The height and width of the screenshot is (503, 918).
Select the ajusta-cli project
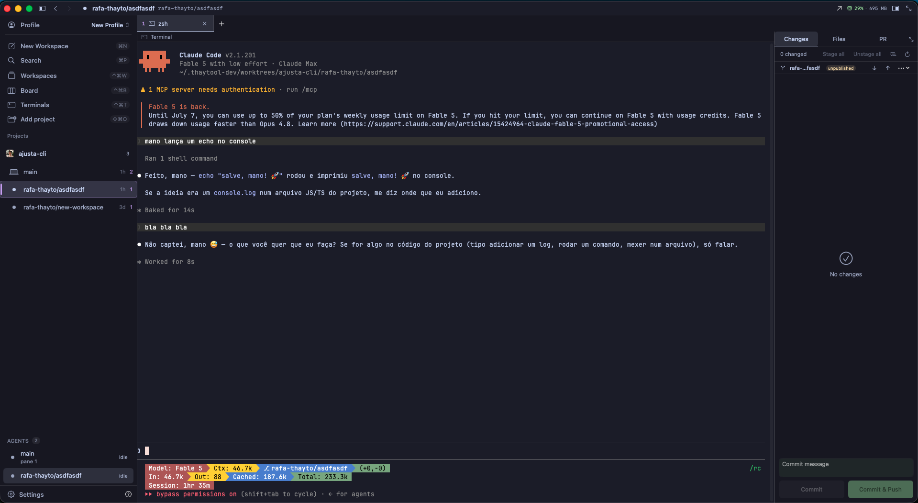[68, 153]
